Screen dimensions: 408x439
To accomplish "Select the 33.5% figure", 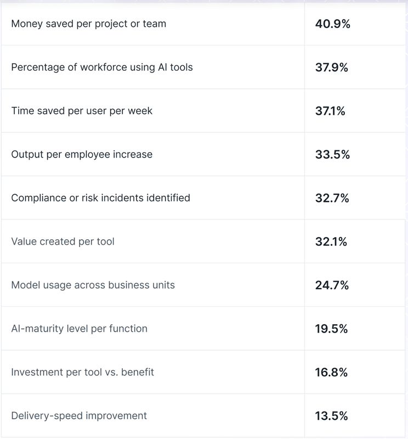I will [x=332, y=155].
